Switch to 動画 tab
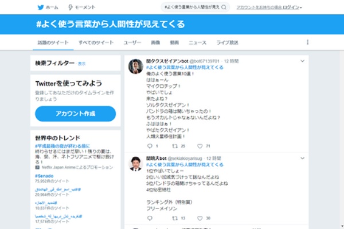This screenshot has width=344, height=229. click(x=174, y=42)
